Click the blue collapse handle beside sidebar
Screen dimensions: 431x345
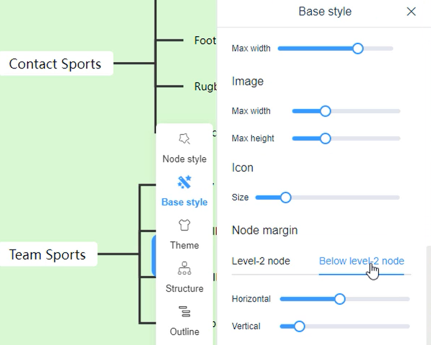[154, 255]
